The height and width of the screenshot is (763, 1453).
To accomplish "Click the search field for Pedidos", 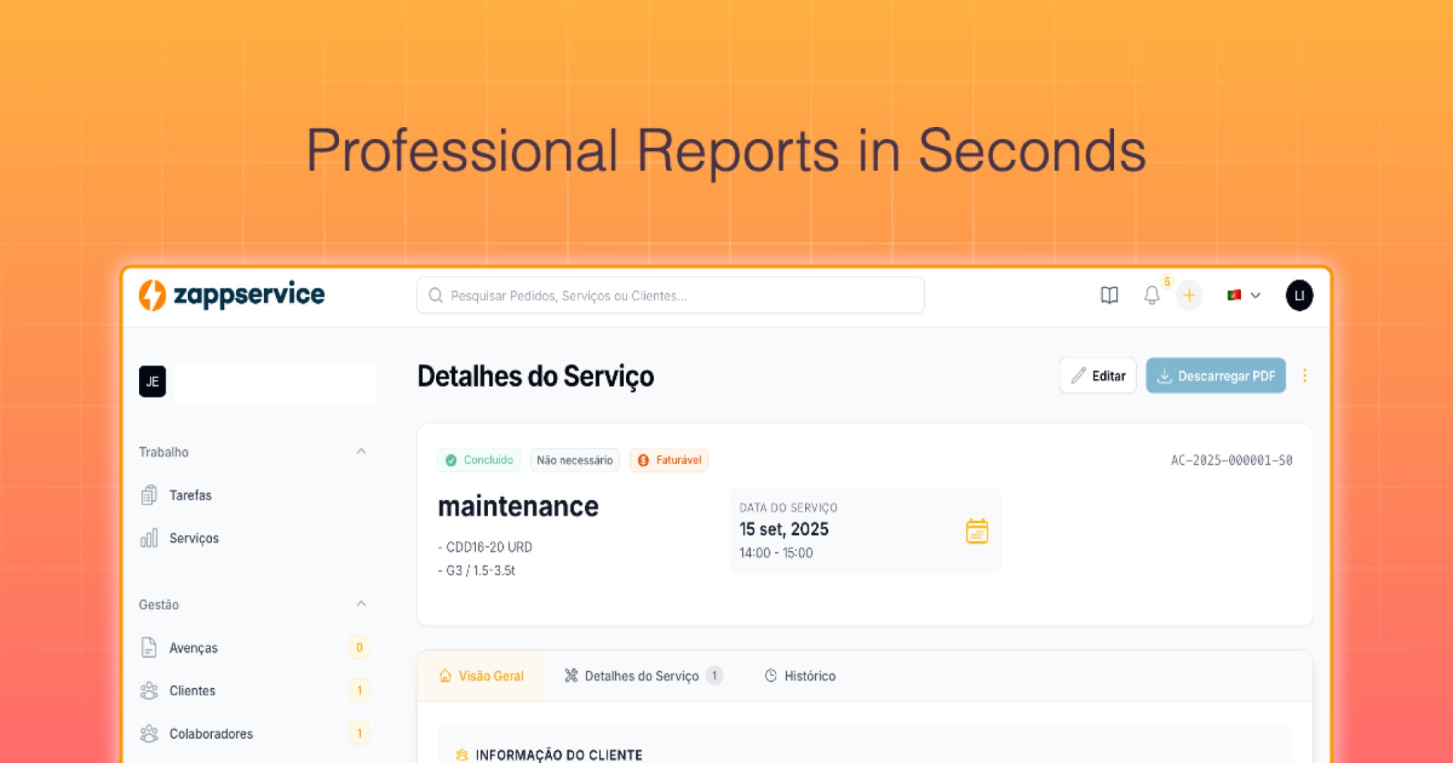I will (670, 295).
